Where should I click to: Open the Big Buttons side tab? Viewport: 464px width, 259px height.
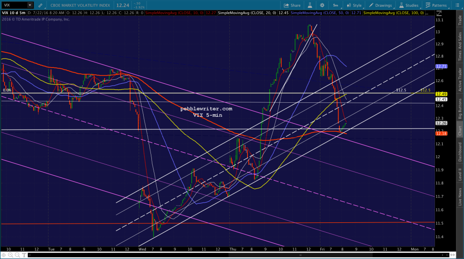pyautogui.click(x=460, y=109)
